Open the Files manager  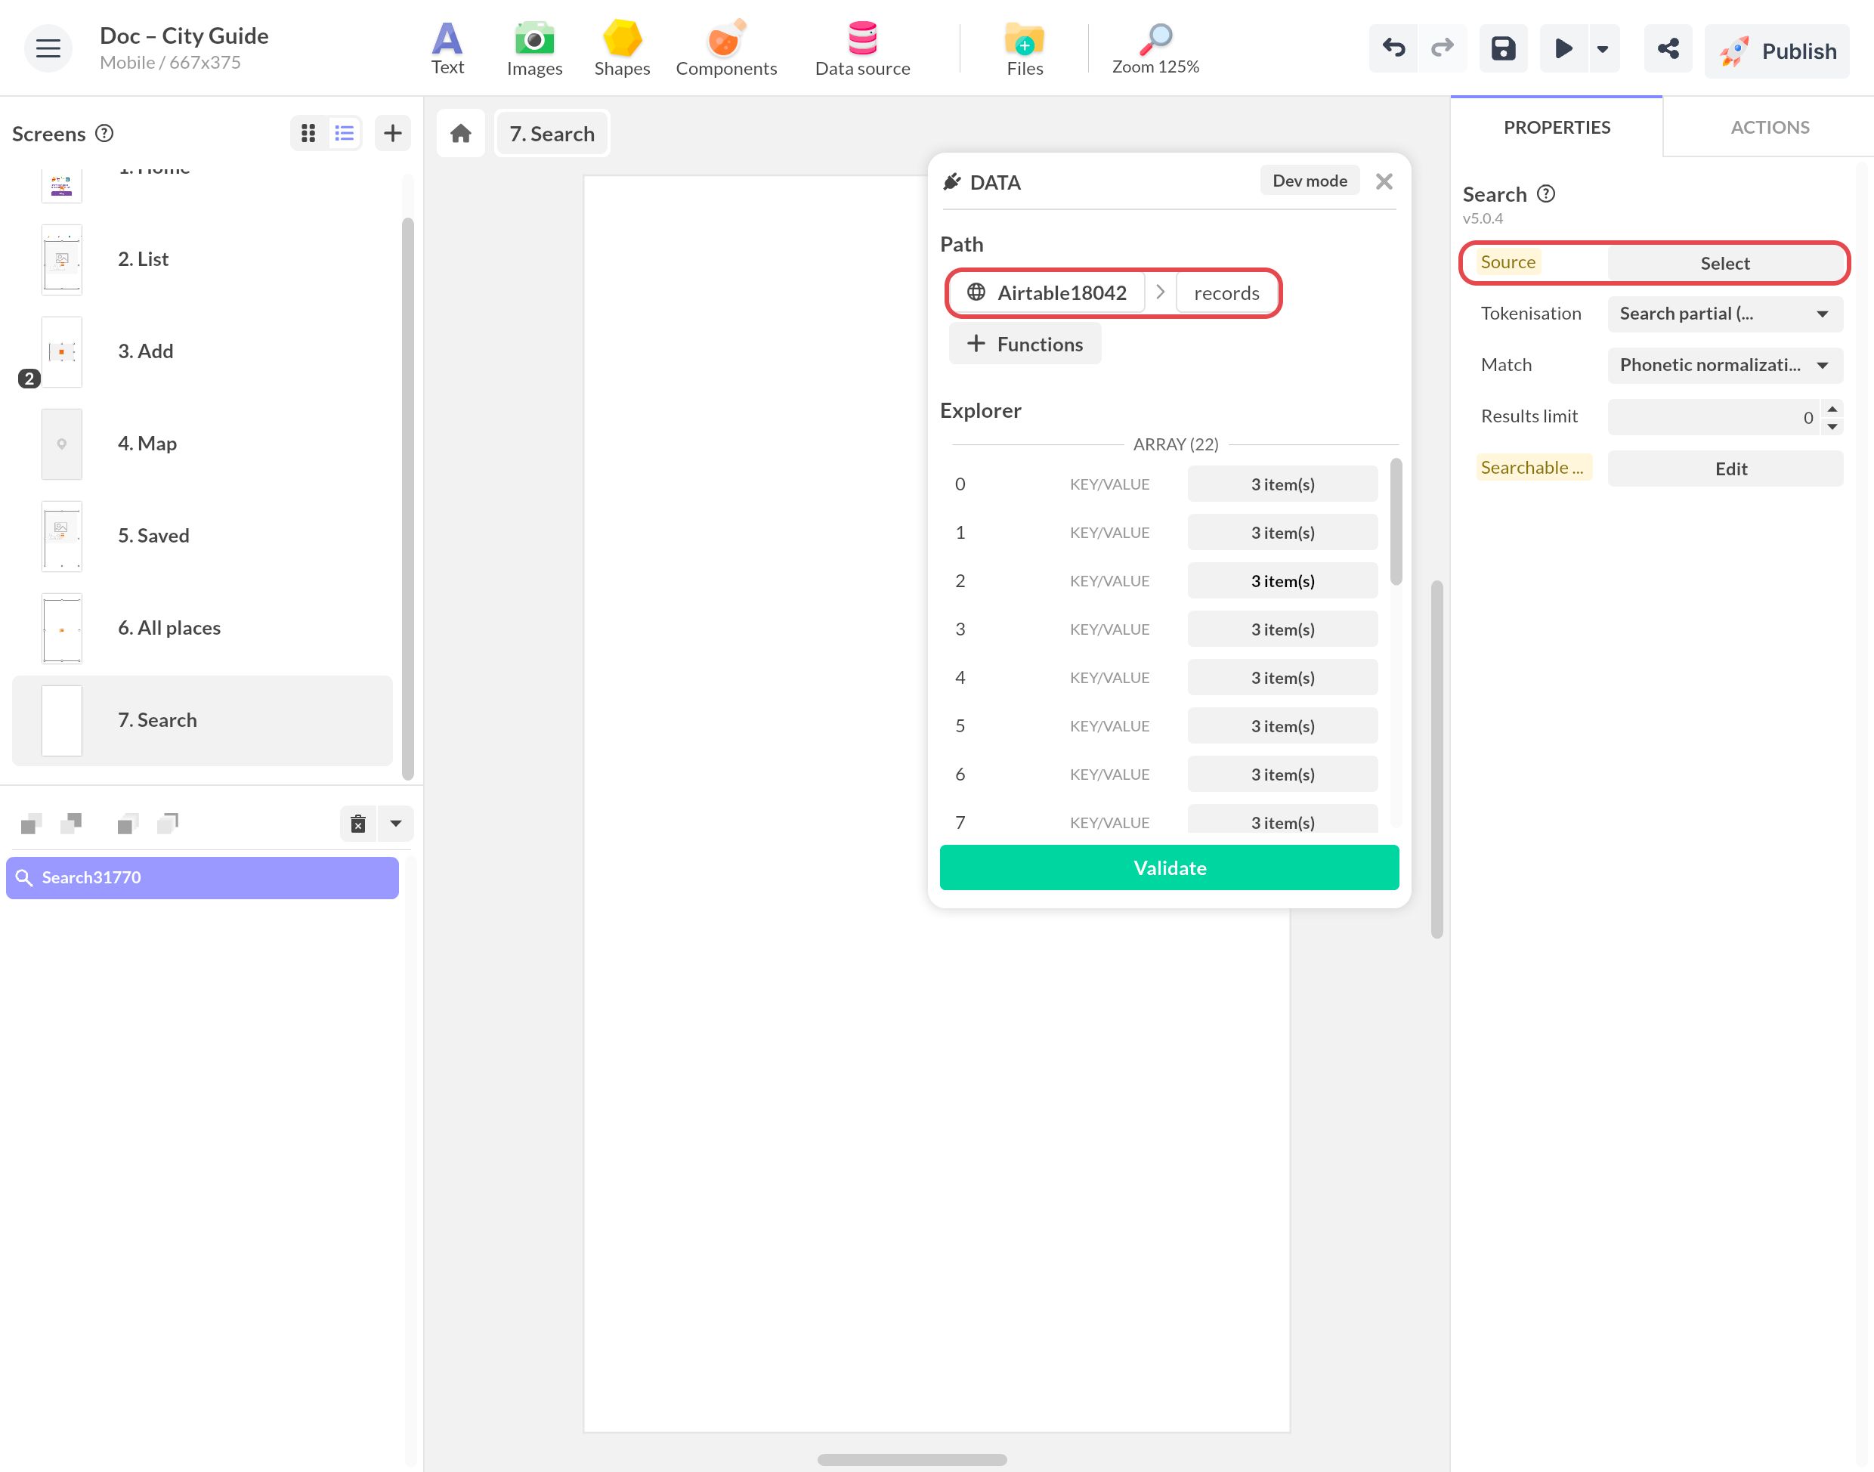point(1025,49)
